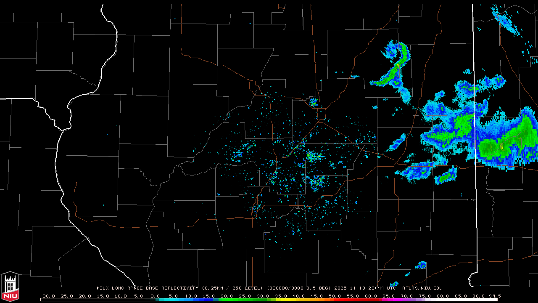
Task: Click the -30.0 label on the color scale
Action: click(x=47, y=296)
